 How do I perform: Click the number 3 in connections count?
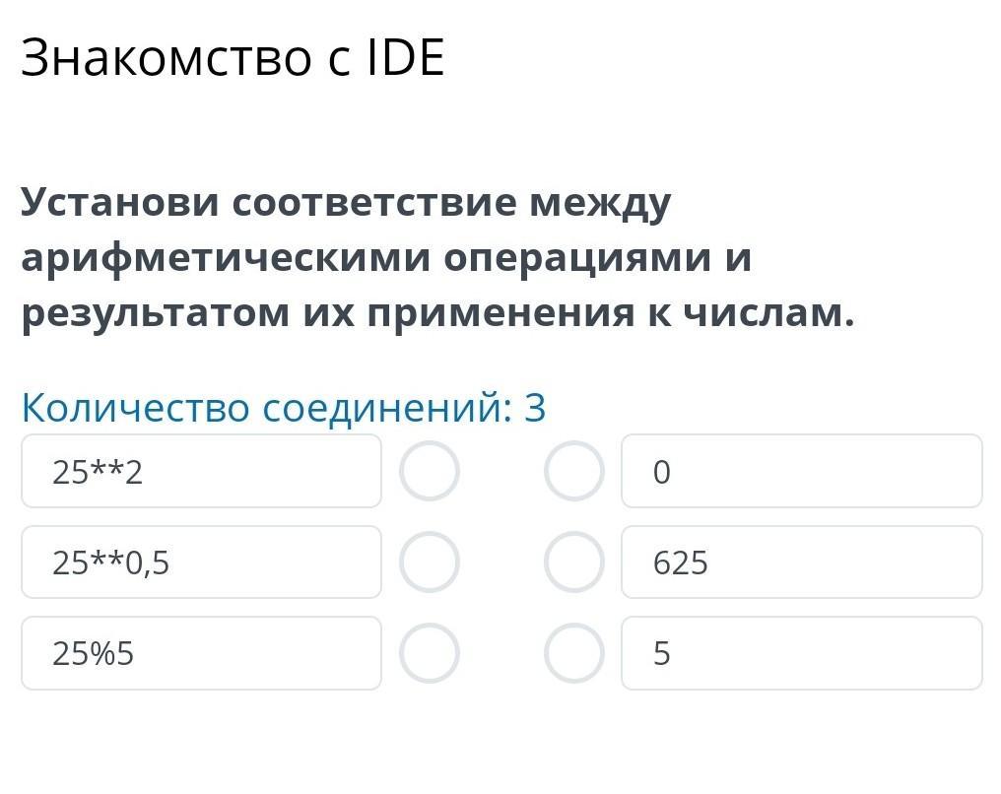point(535,407)
